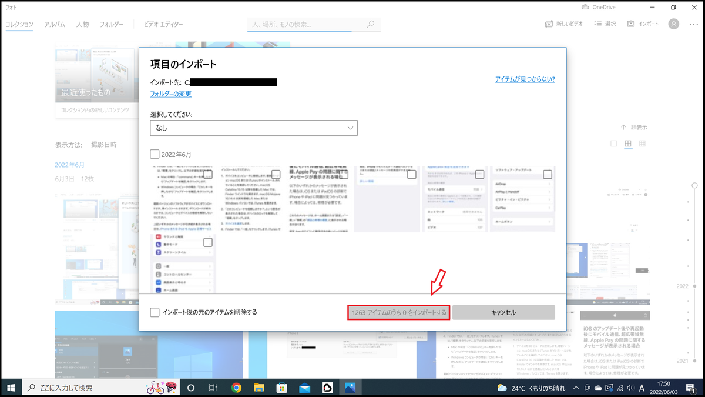
Task: Click the IME input mode A indicator
Action: coord(641,388)
